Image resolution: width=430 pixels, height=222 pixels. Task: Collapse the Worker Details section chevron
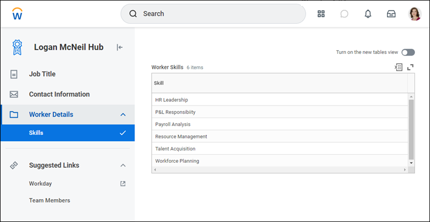(x=123, y=115)
